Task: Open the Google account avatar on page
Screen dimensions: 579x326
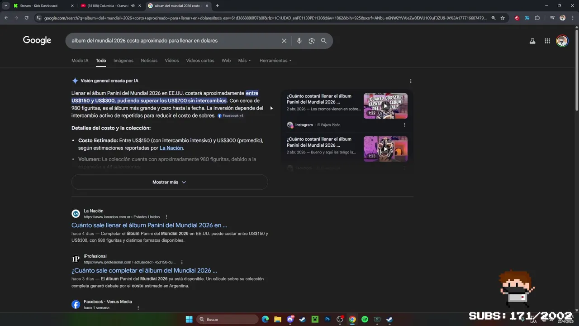Action: pyautogui.click(x=562, y=41)
